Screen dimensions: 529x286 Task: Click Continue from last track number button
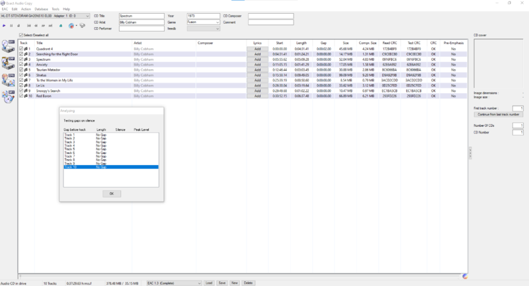point(499,114)
